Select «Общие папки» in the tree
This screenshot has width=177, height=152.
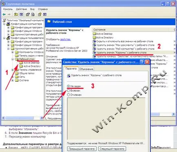pos(27,73)
